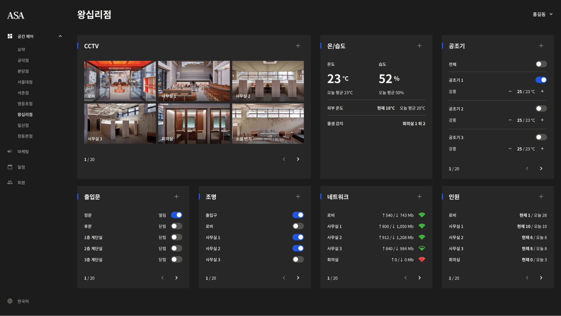Open 소셜 벤치 CCTV thumbnail
The height and width of the screenshot is (316, 561).
(x=268, y=123)
